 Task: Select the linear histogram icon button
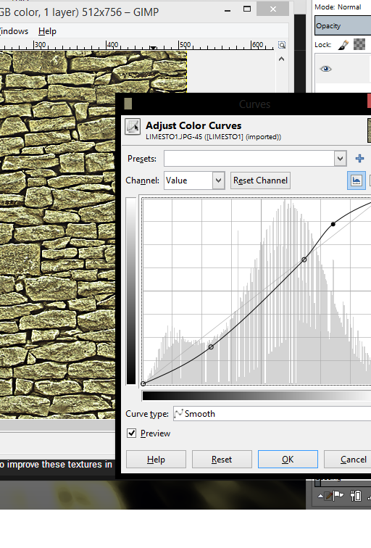coord(356,180)
